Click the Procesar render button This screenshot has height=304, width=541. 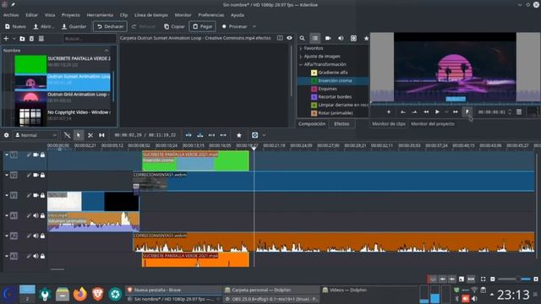click(234, 26)
